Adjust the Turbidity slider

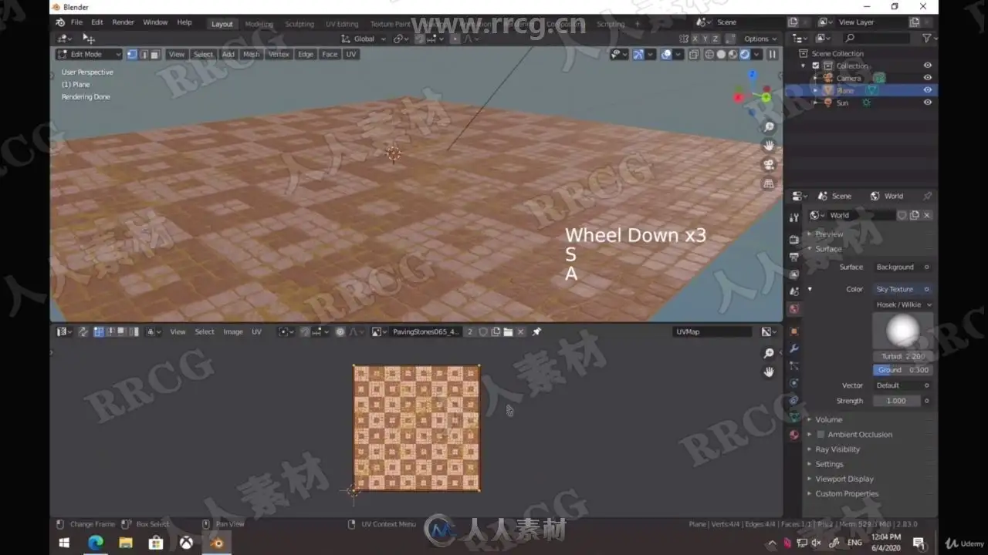click(903, 357)
